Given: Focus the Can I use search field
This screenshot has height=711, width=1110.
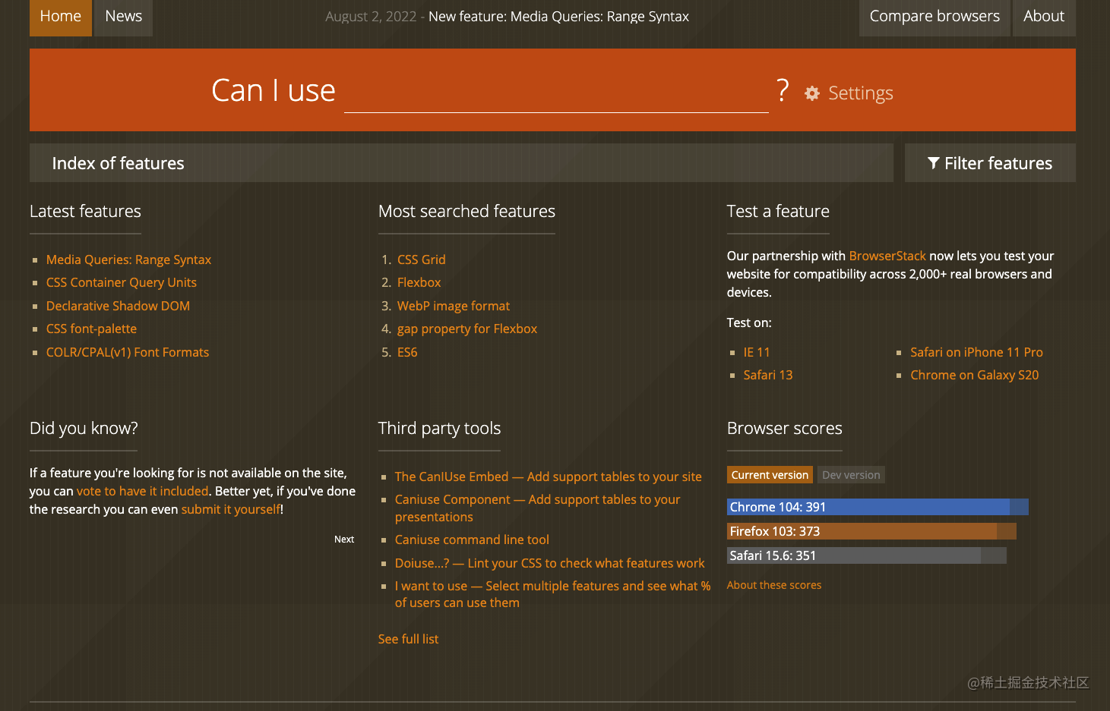Looking at the screenshot, I should [556, 91].
